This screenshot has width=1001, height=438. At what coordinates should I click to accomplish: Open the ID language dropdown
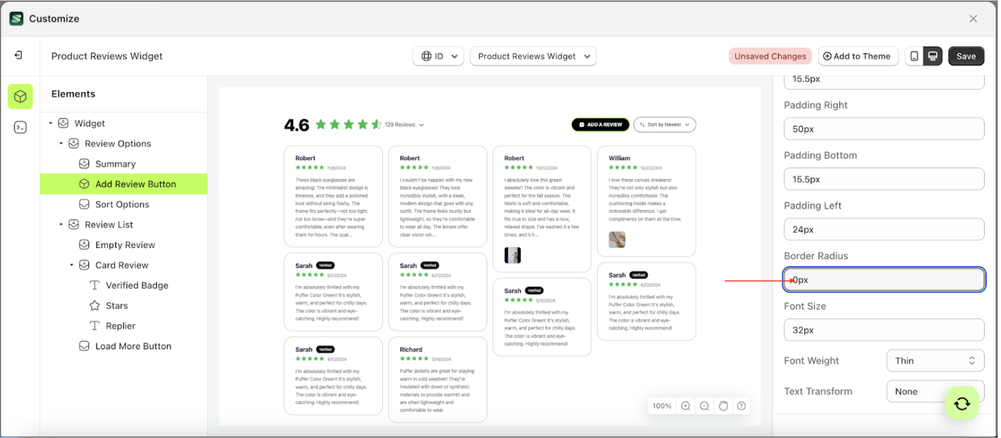click(x=438, y=56)
